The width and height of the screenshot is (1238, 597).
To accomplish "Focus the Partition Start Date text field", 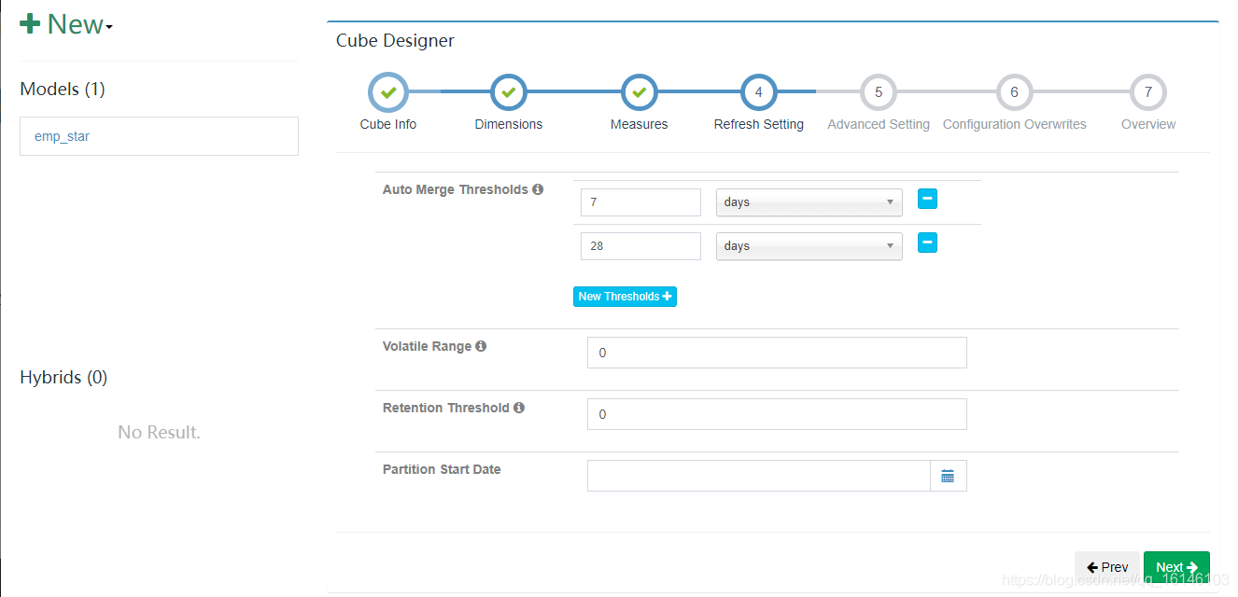I will coord(759,476).
